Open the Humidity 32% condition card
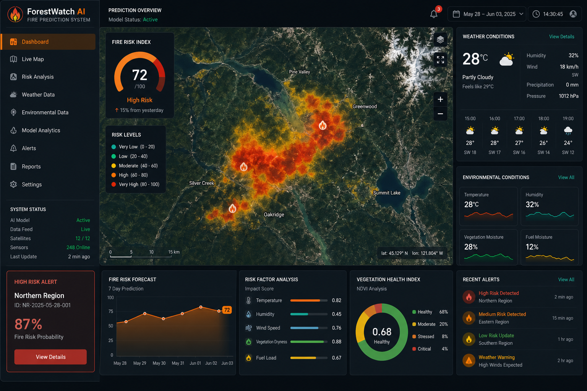The width and height of the screenshot is (587, 391). click(550, 206)
